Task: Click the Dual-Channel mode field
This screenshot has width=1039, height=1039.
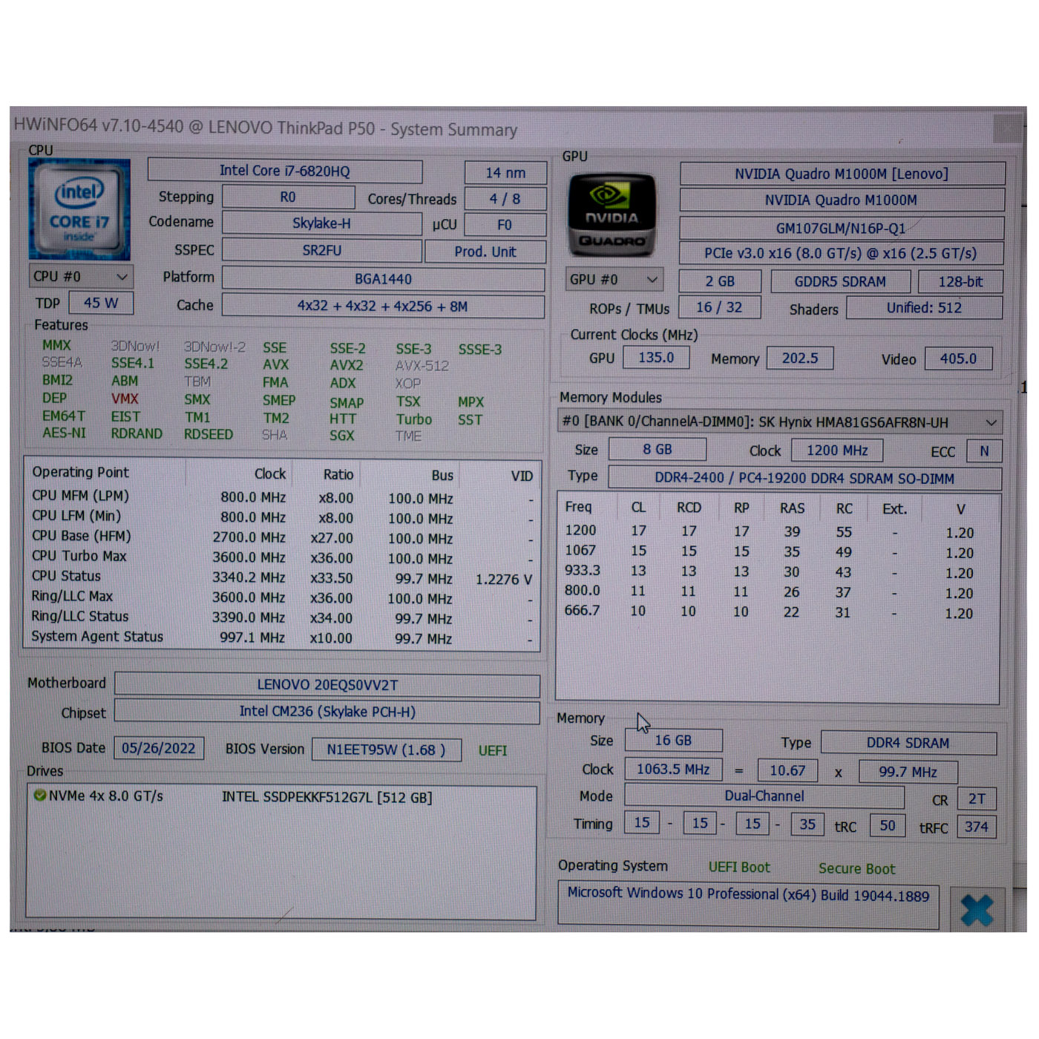Action: pyautogui.click(x=764, y=796)
